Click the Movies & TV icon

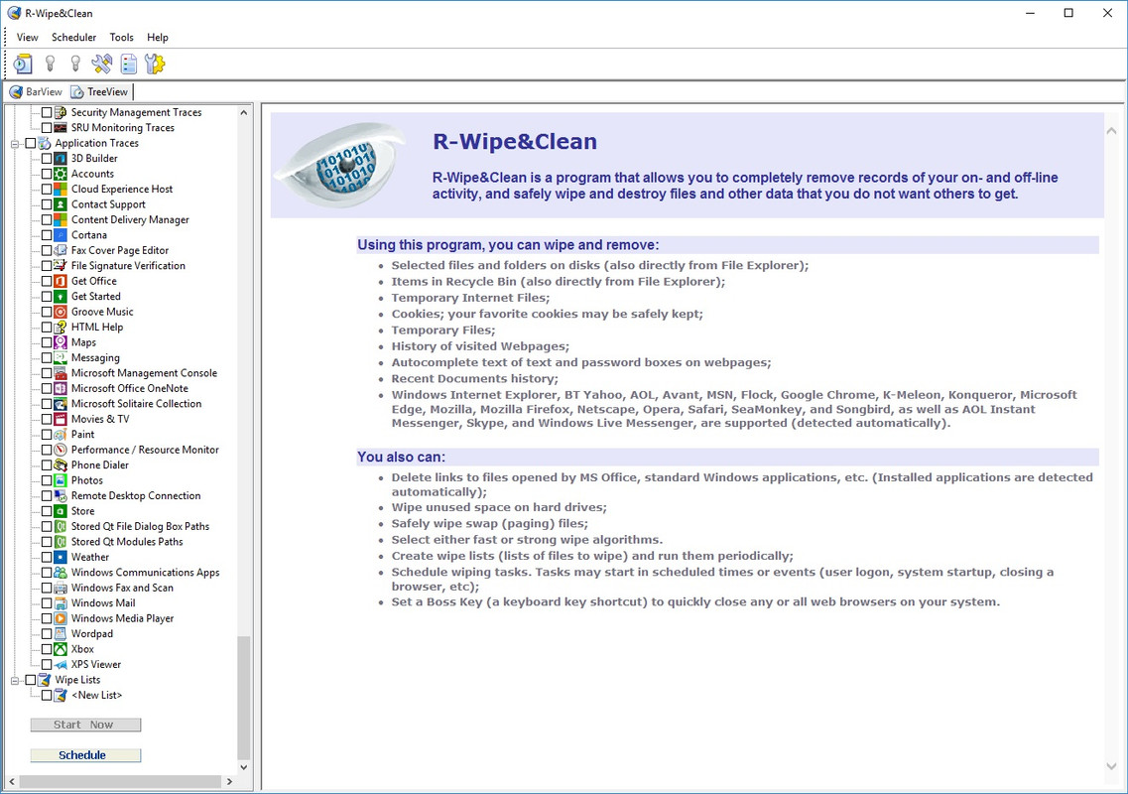pos(62,419)
